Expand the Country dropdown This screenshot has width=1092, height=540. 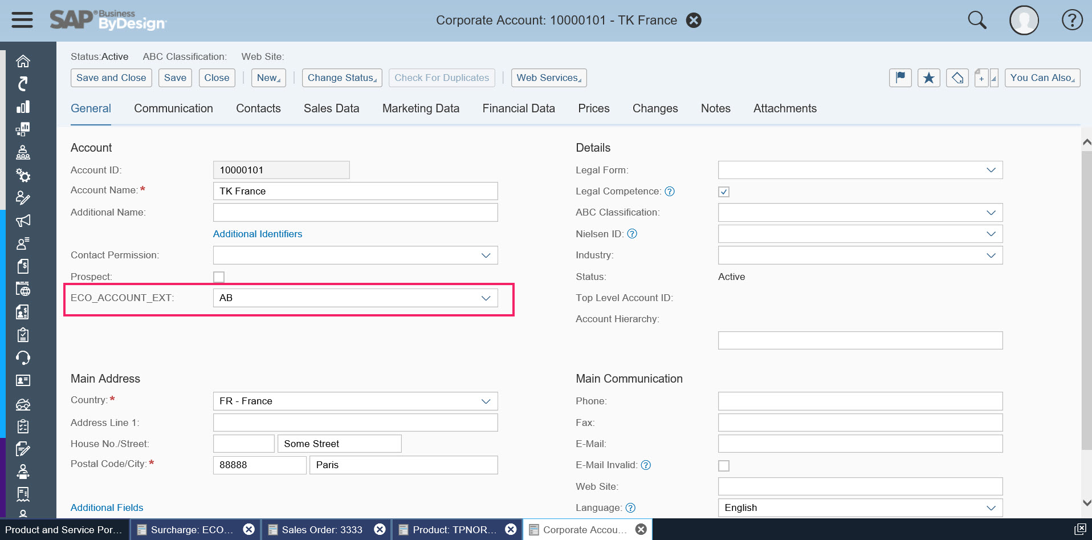[x=486, y=401]
